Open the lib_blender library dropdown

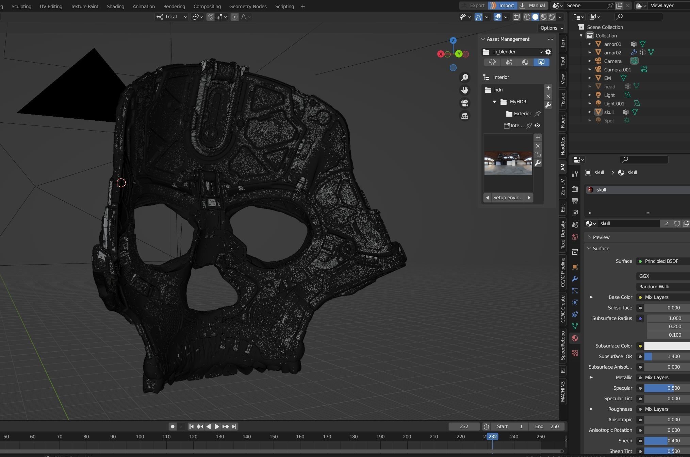coord(513,52)
